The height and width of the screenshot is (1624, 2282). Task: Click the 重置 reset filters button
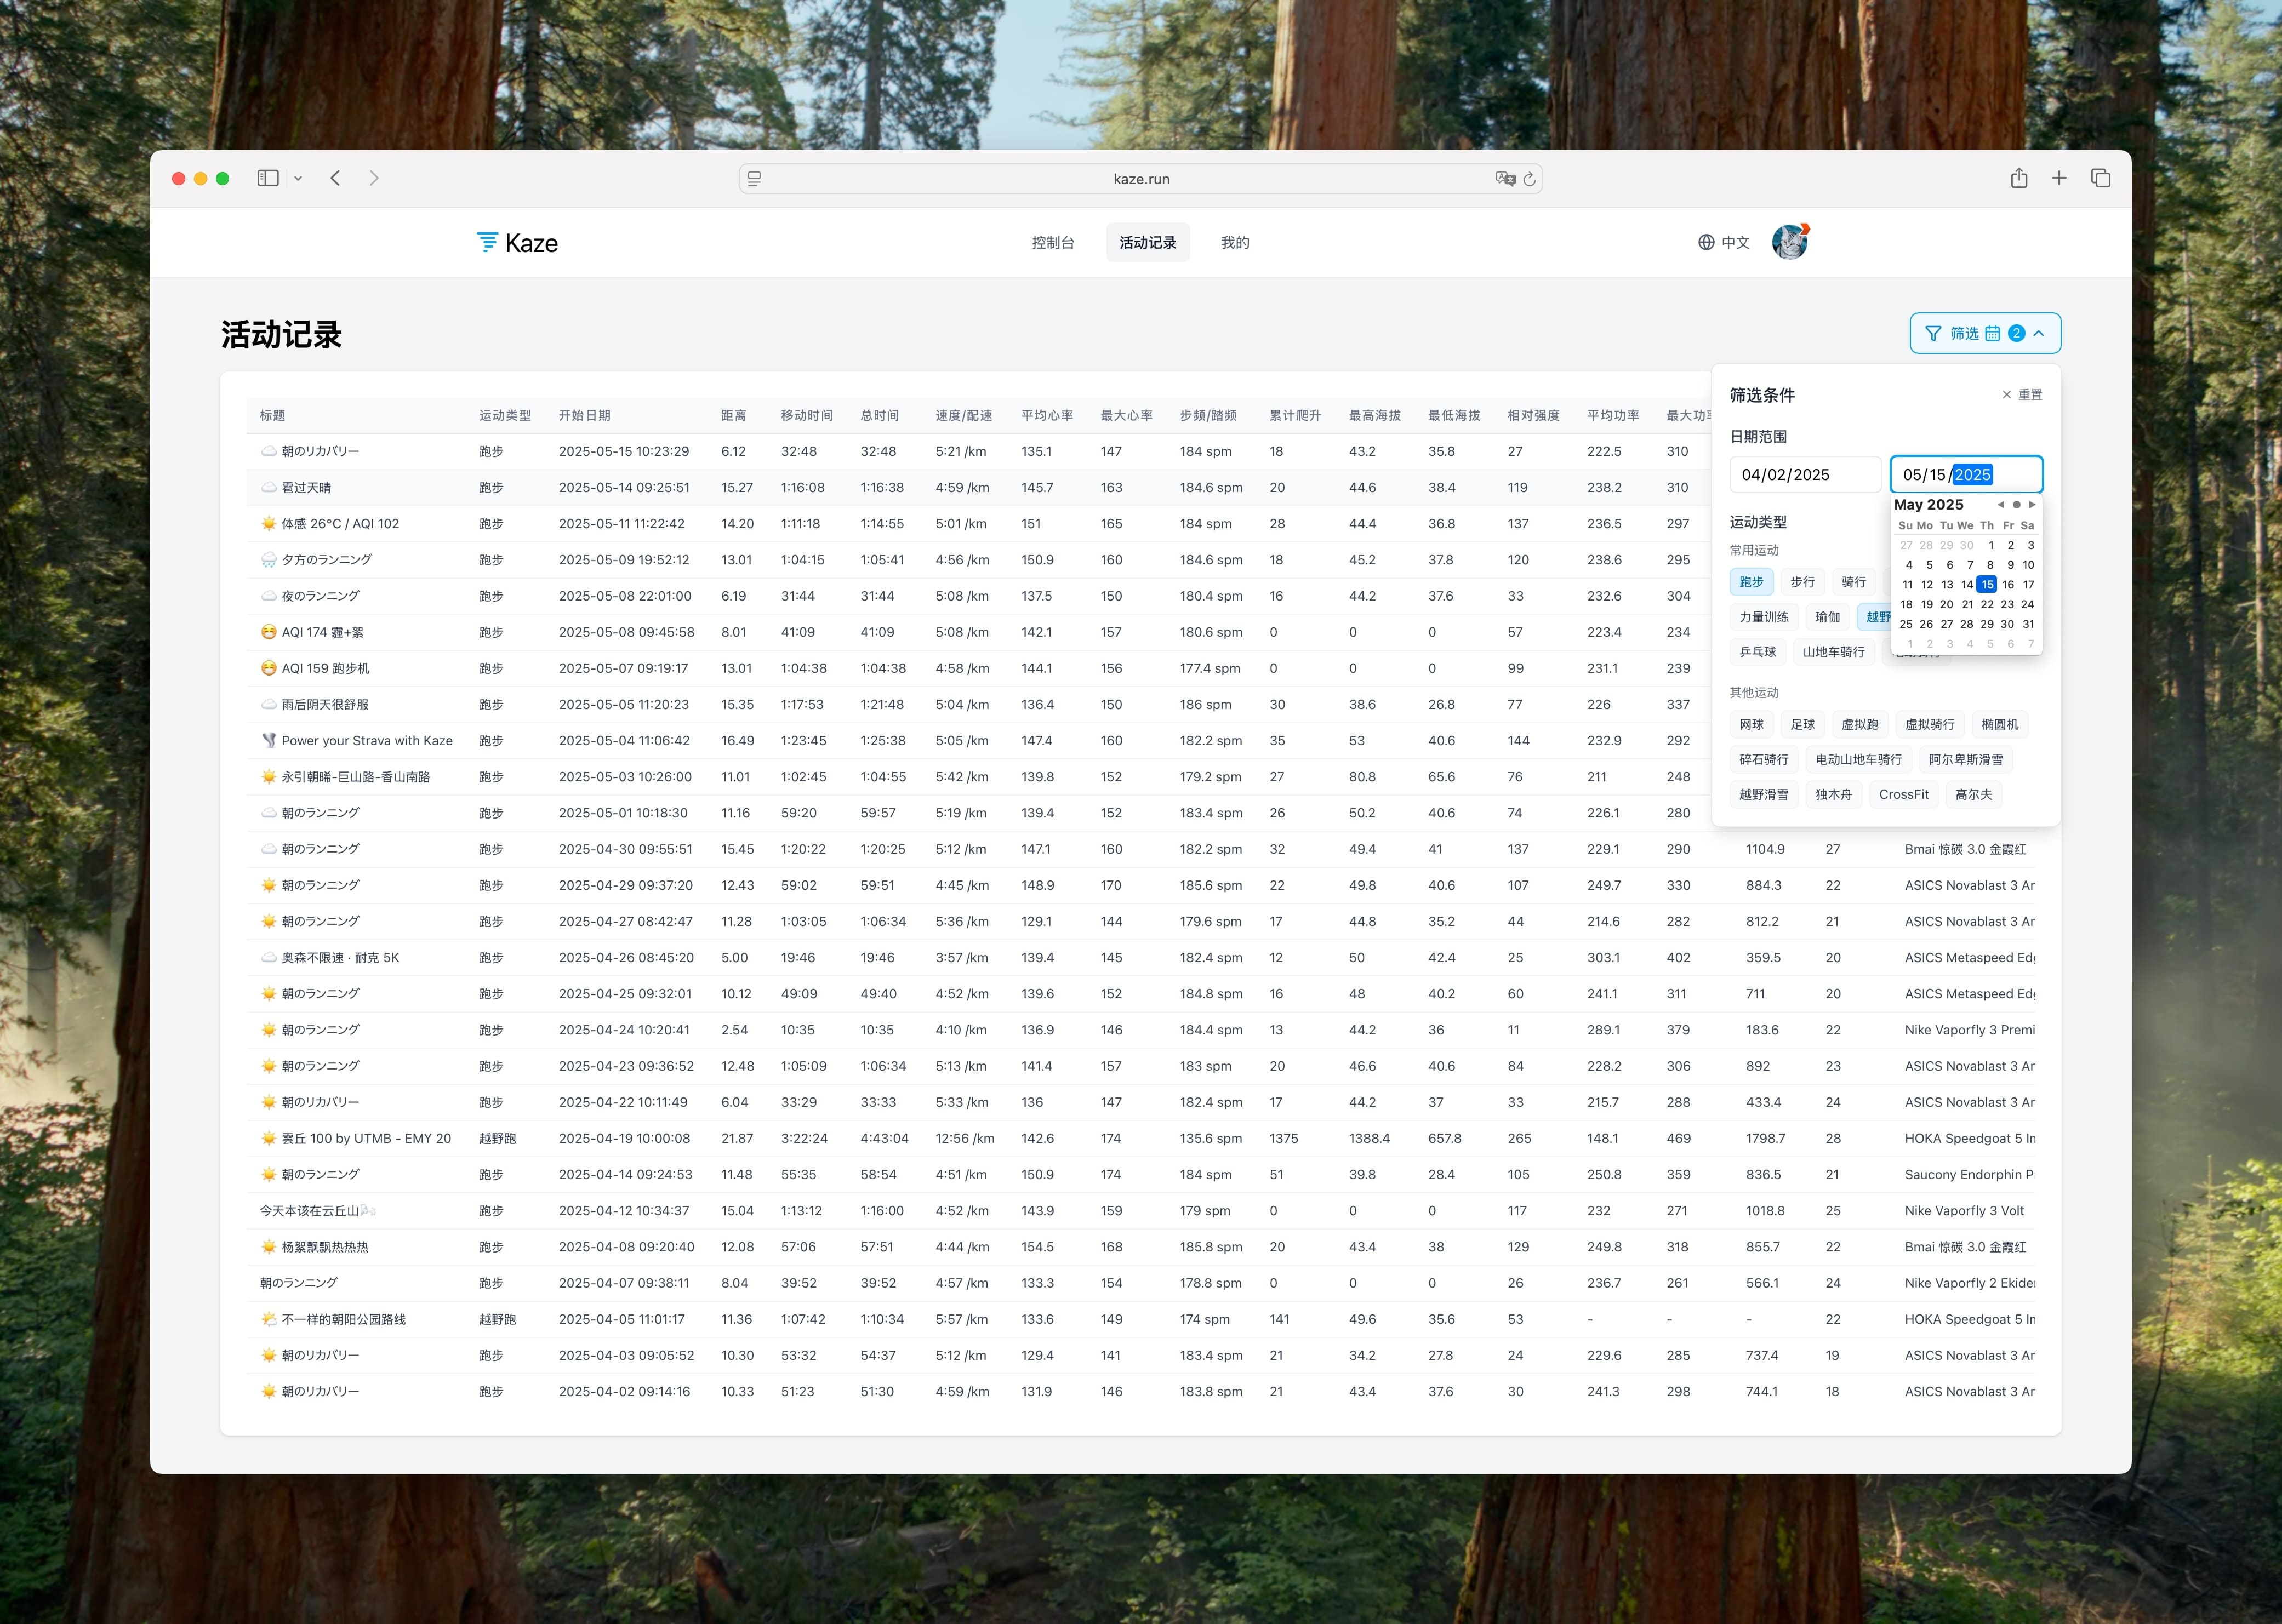click(2022, 395)
